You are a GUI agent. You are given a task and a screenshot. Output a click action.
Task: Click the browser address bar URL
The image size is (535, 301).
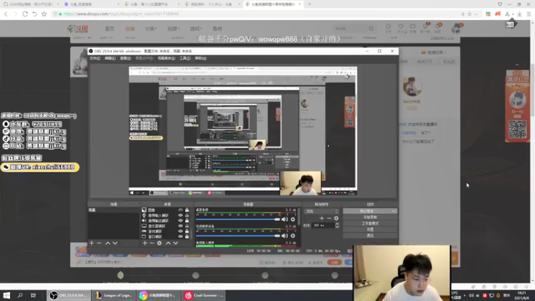121,14
